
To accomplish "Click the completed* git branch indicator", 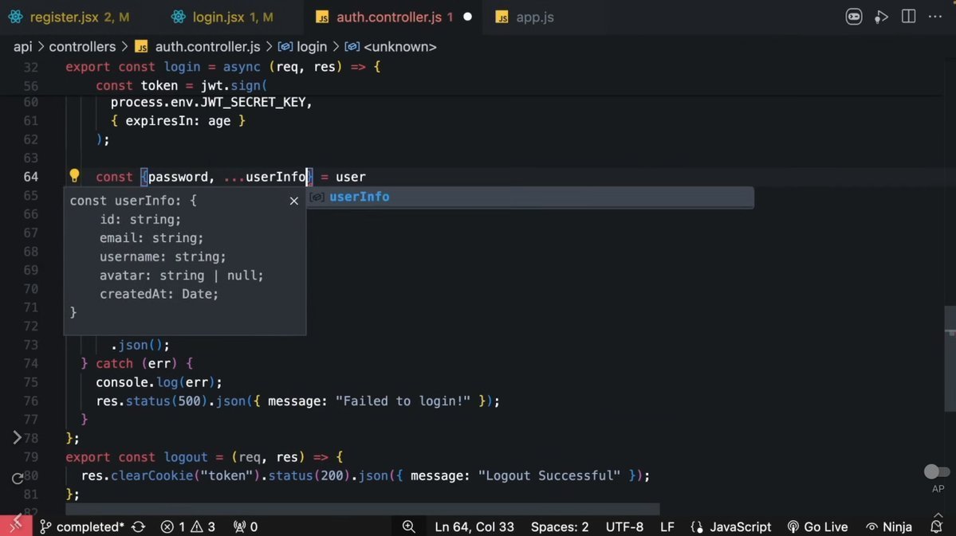I will (82, 527).
